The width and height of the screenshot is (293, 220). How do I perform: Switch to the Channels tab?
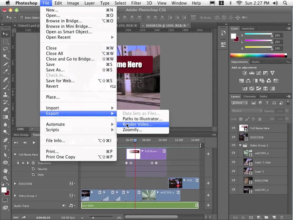pos(249,97)
